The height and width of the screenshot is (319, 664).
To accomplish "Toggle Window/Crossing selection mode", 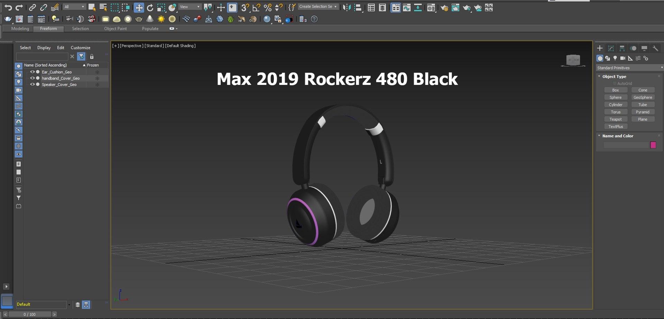I will (126, 7).
